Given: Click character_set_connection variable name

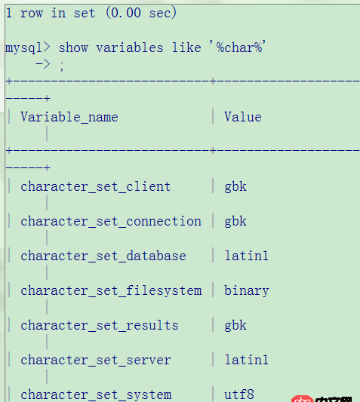Looking at the screenshot, I should coord(111,221).
